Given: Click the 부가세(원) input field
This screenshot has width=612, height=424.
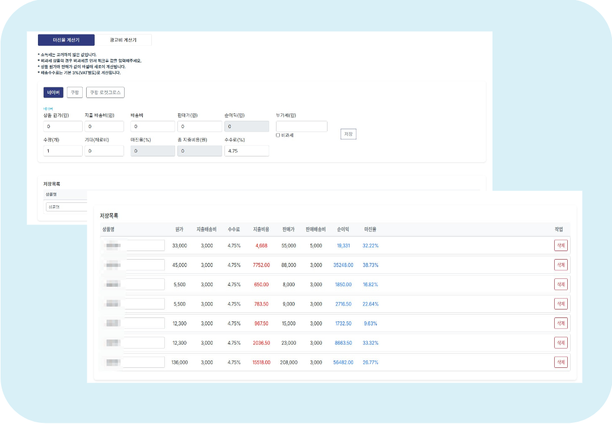Looking at the screenshot, I should (301, 126).
